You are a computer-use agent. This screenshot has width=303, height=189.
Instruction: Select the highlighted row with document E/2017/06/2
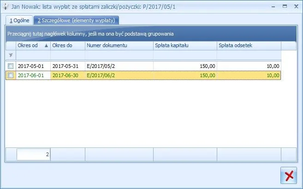(119, 75)
